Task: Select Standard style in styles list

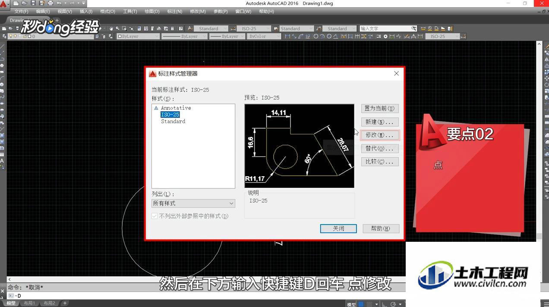Action: click(173, 121)
